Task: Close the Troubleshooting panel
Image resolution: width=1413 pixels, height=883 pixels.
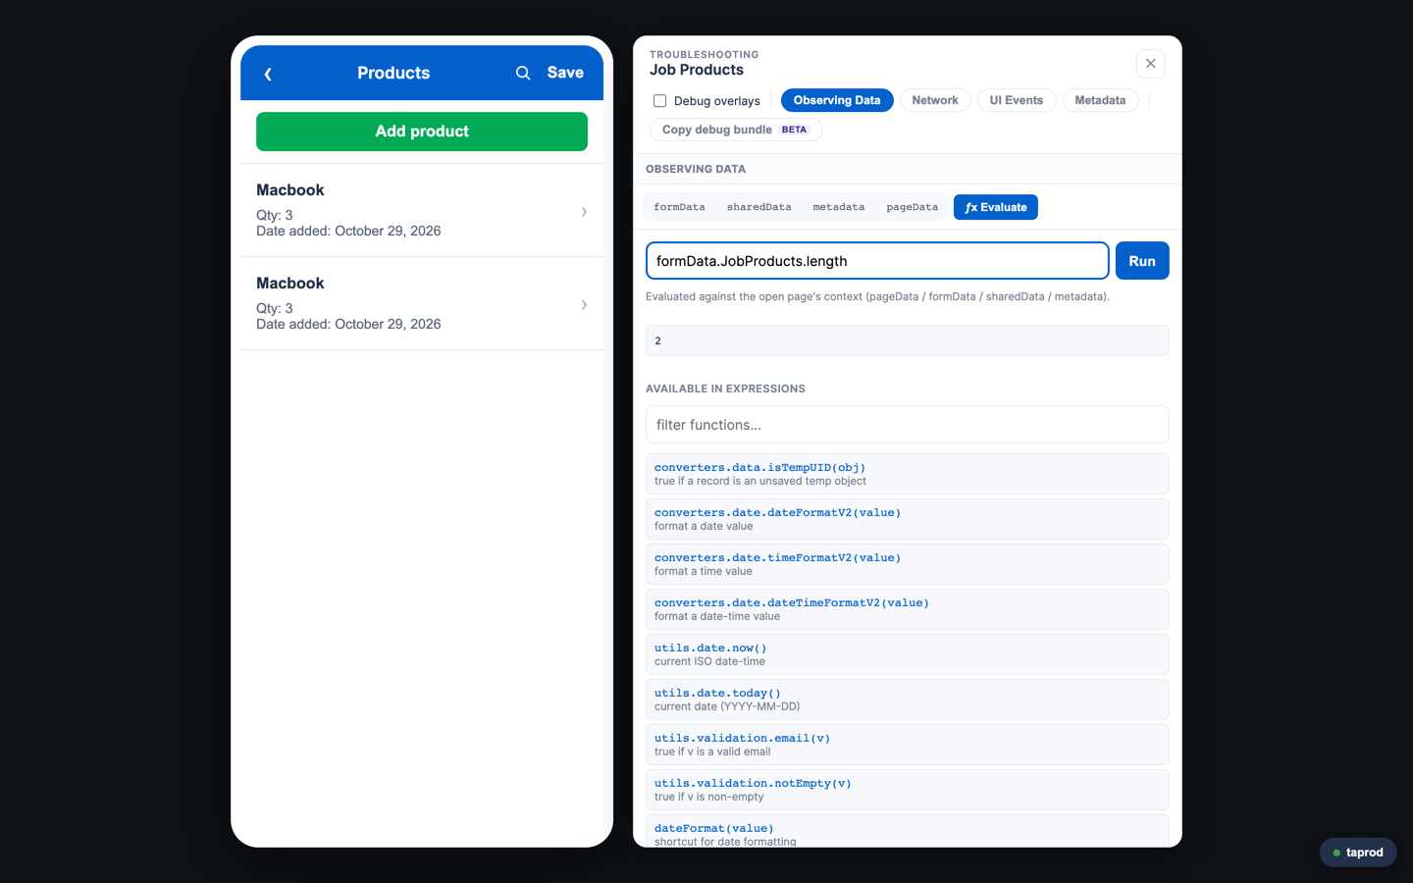Action: [x=1151, y=64]
